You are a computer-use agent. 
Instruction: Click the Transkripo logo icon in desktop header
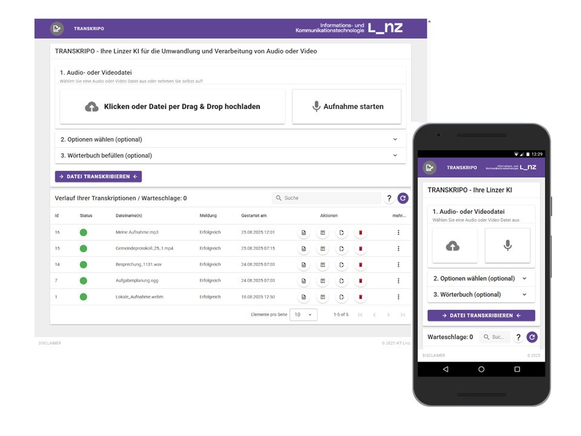point(57,28)
